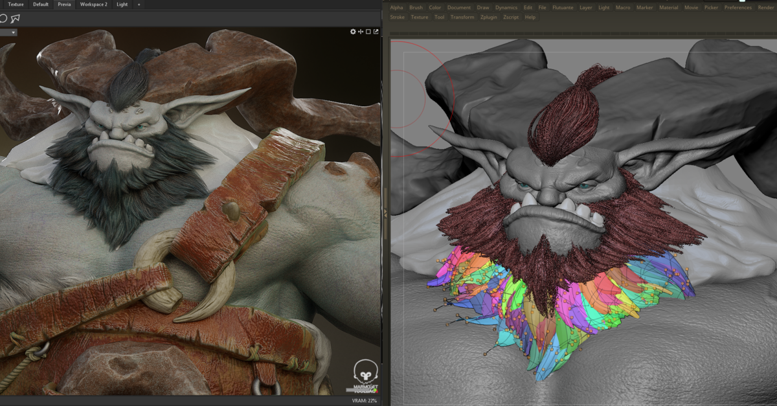Switch to the Texture workspace tab

coord(16,5)
